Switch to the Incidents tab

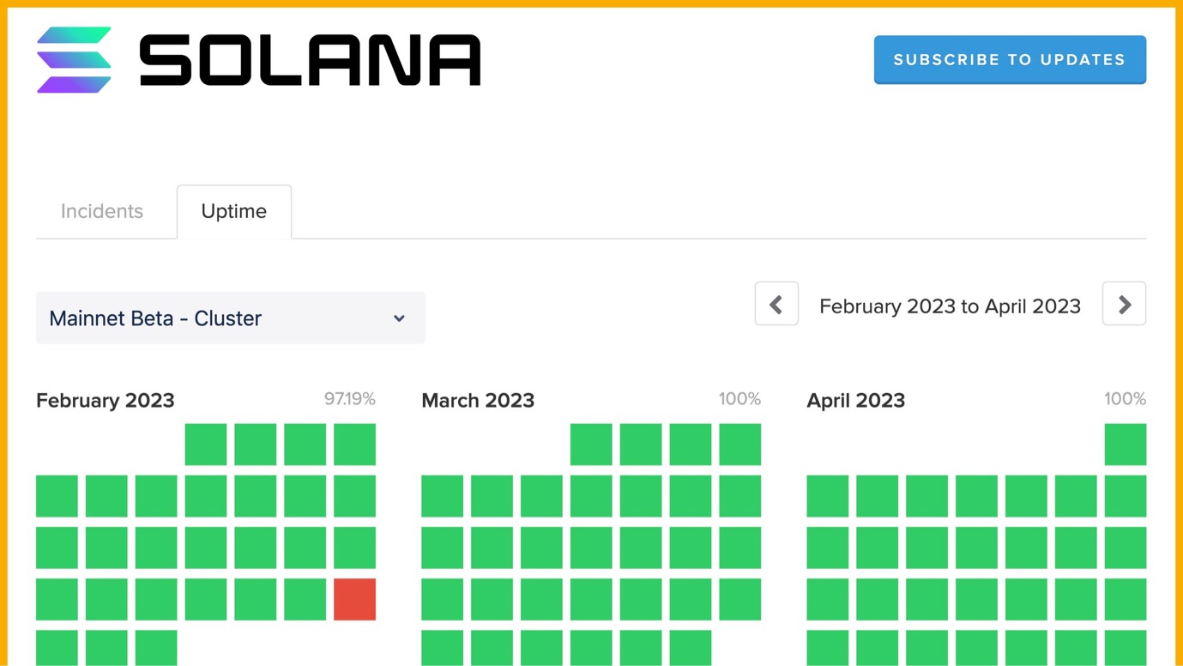102,211
